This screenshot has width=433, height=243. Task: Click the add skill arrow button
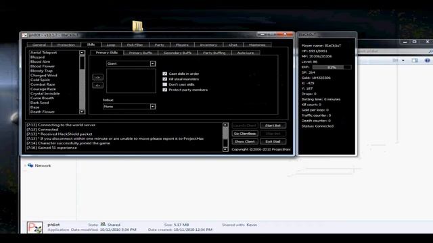[97, 77]
